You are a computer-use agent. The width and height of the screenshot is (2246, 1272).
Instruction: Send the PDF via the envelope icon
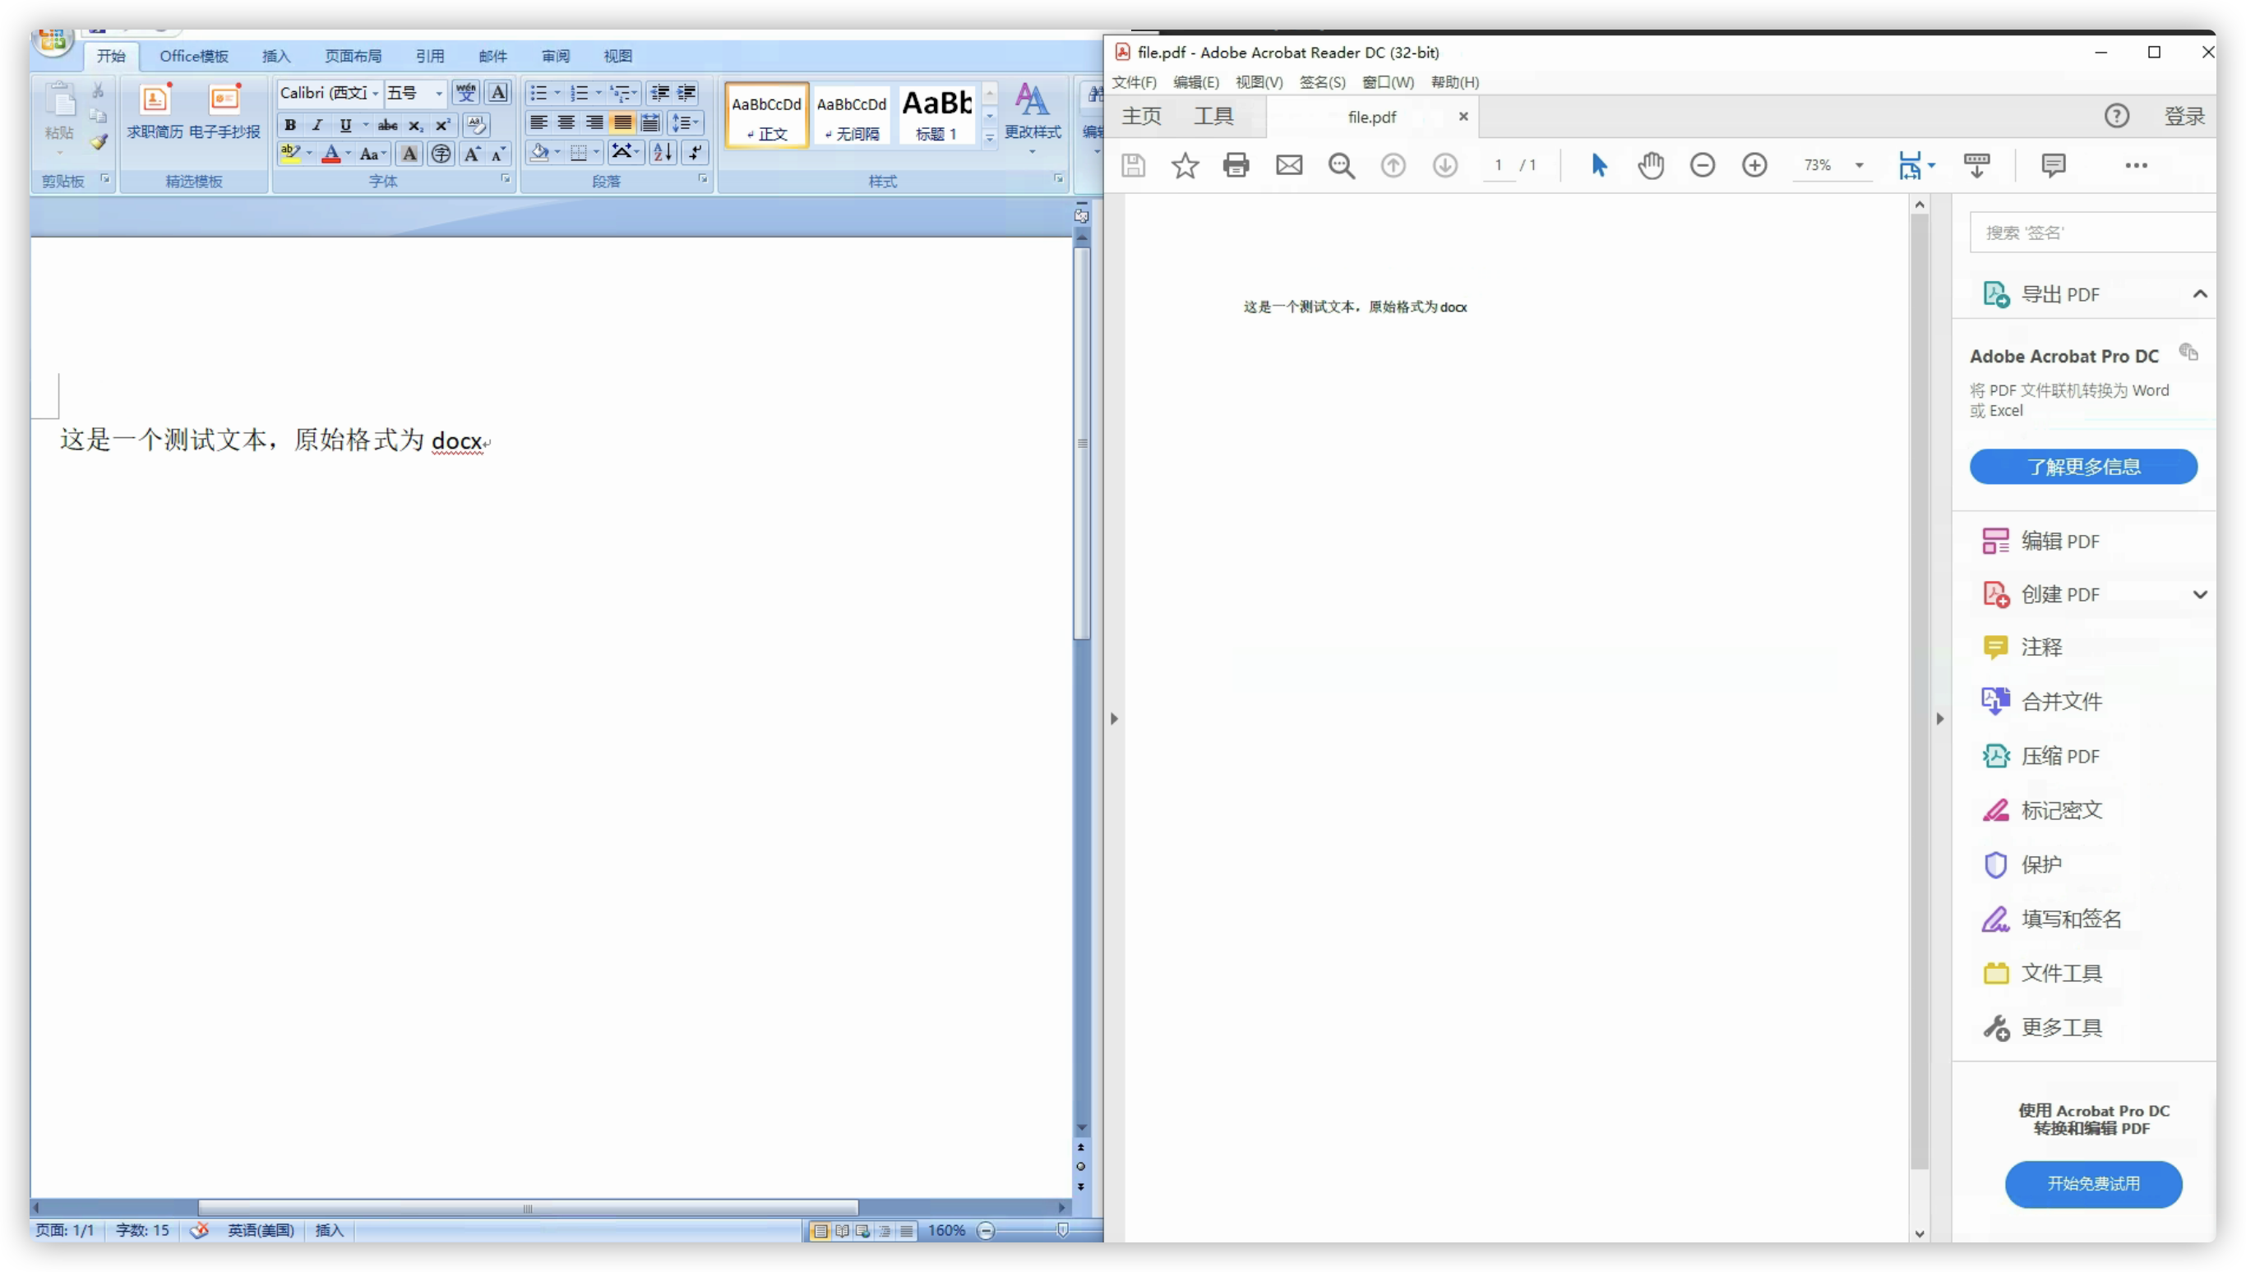click(1288, 165)
